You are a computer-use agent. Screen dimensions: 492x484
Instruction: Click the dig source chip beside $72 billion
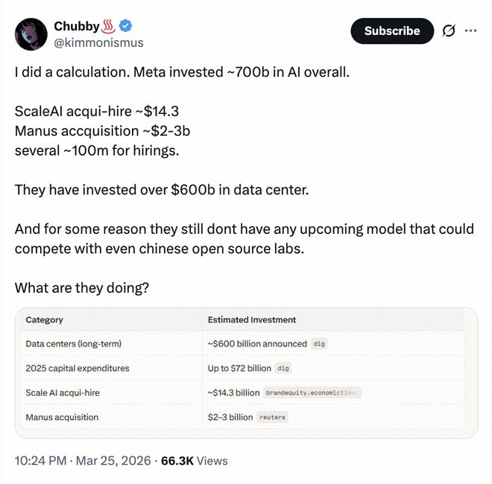pyautogui.click(x=283, y=369)
